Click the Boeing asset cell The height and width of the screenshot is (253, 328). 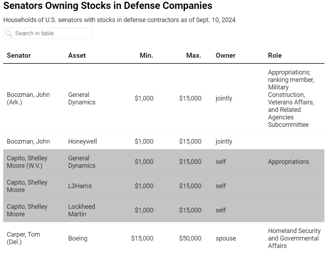click(x=77, y=238)
